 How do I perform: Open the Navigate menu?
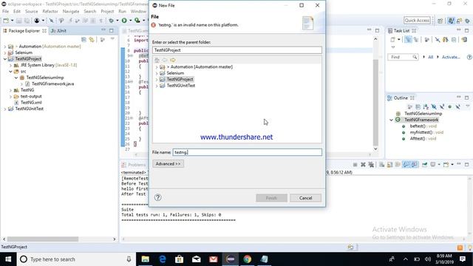tap(71, 12)
